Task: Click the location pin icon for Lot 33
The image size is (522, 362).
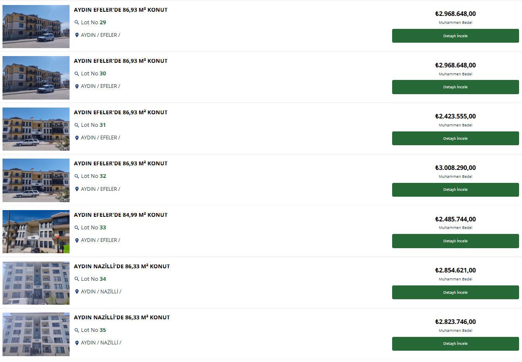Action: point(77,241)
